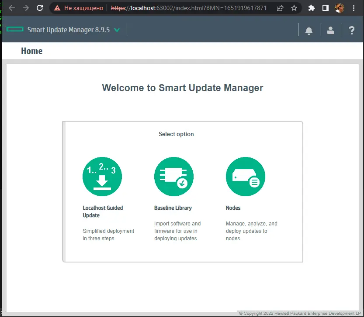This screenshot has height=317, width=364.
Task: Click the Baseline Library label
Action: pos(173,208)
